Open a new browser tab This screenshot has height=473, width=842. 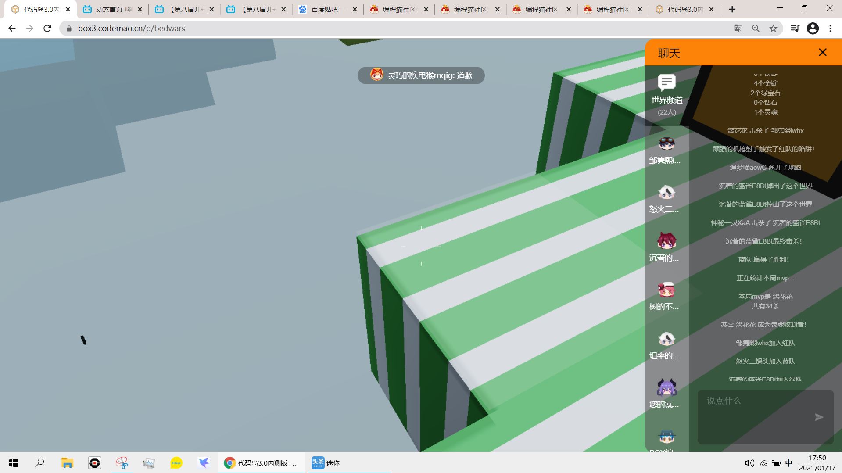[732, 9]
